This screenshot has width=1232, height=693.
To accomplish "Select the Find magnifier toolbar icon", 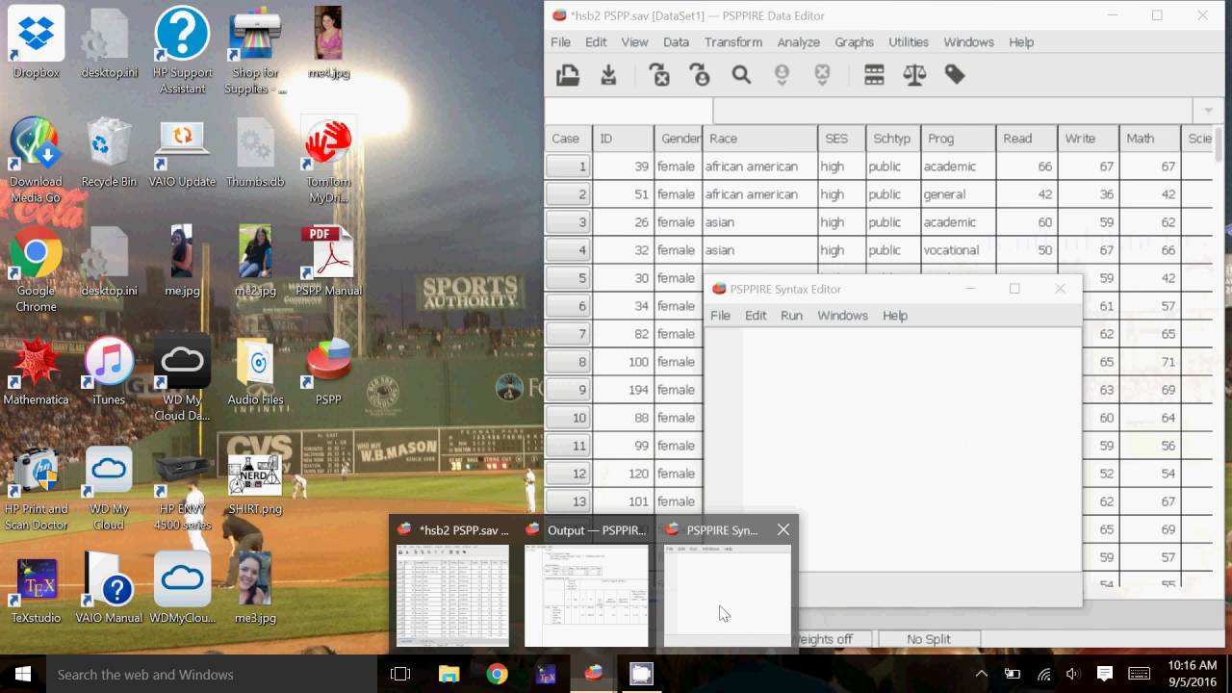I will [x=741, y=75].
